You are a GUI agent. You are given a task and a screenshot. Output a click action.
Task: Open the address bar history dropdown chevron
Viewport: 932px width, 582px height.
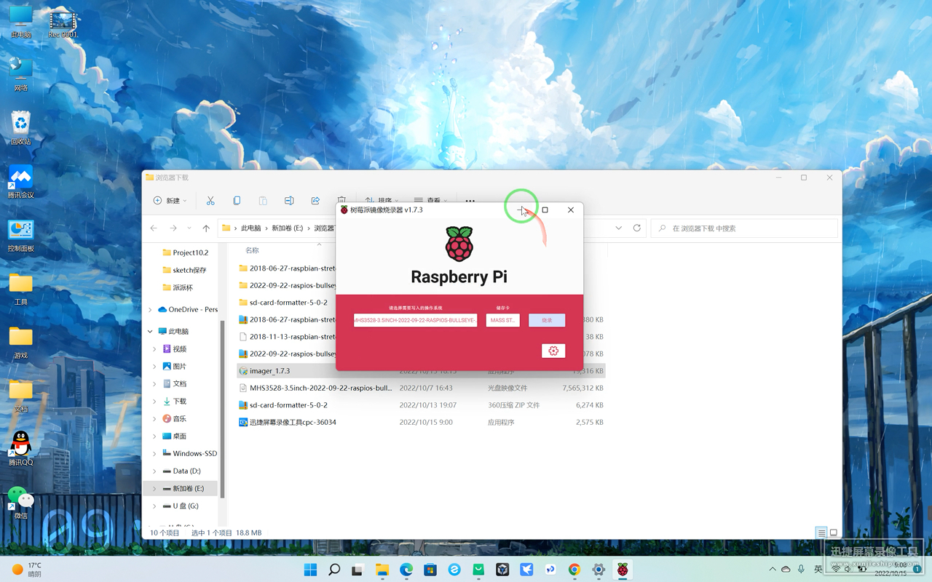(x=619, y=228)
